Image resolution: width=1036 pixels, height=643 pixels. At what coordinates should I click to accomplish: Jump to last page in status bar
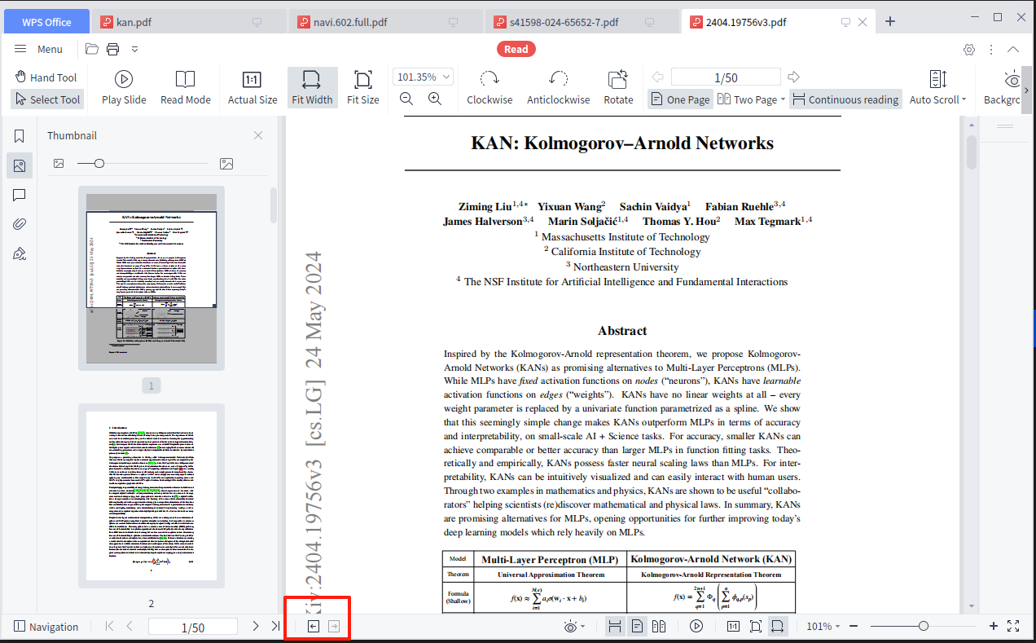coord(275,626)
